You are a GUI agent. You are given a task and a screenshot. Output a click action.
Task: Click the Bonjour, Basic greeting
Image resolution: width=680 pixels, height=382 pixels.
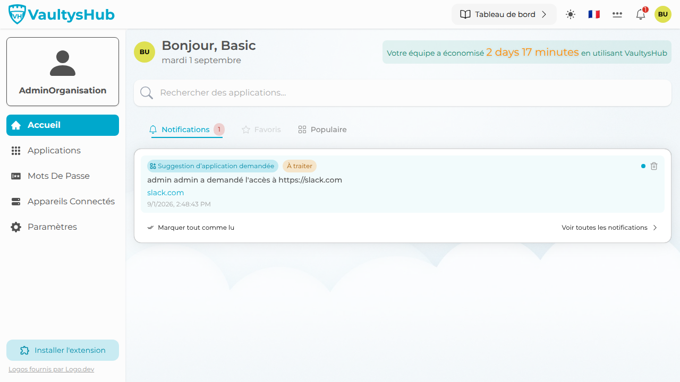click(209, 46)
